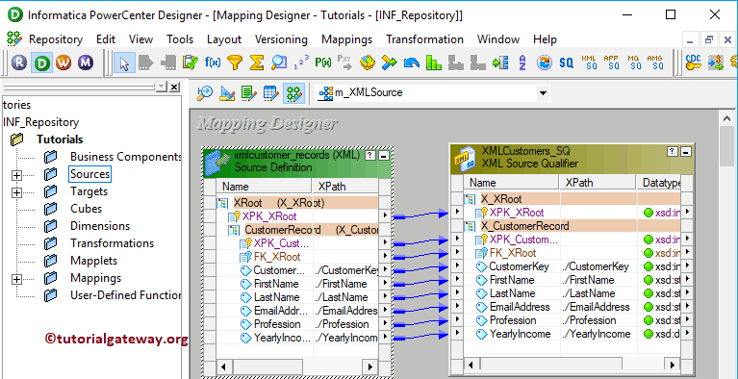
Task: Choose the XML SQ transformation icon
Action: click(x=589, y=63)
